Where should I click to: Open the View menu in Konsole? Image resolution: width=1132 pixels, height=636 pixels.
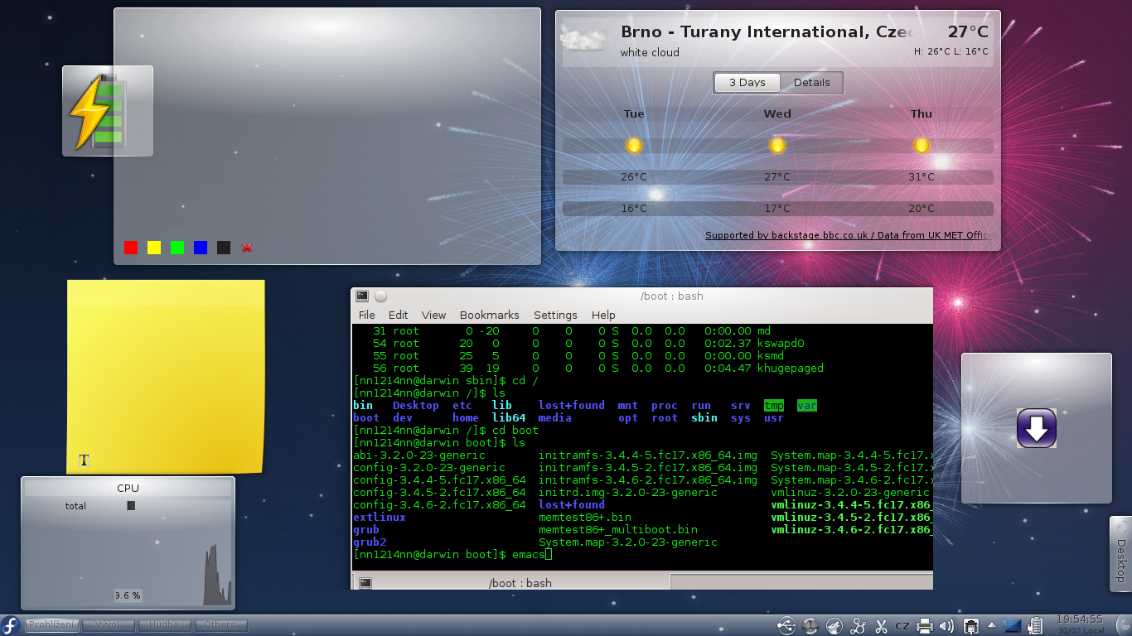(x=433, y=315)
